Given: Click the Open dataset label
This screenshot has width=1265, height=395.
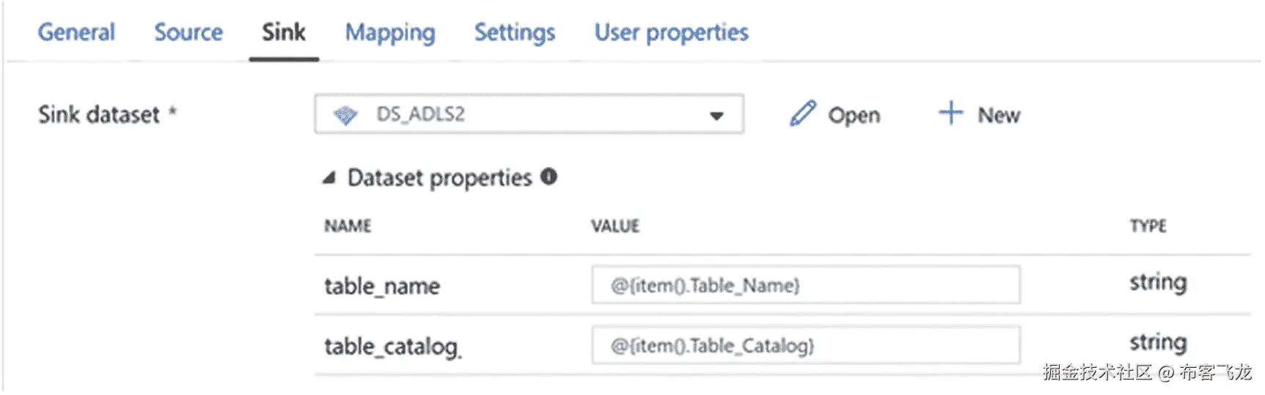Looking at the screenshot, I should 854,115.
